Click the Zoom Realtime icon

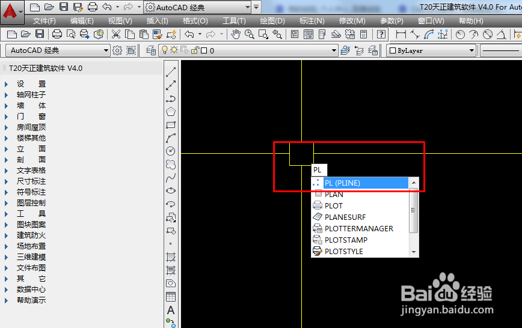250,34
